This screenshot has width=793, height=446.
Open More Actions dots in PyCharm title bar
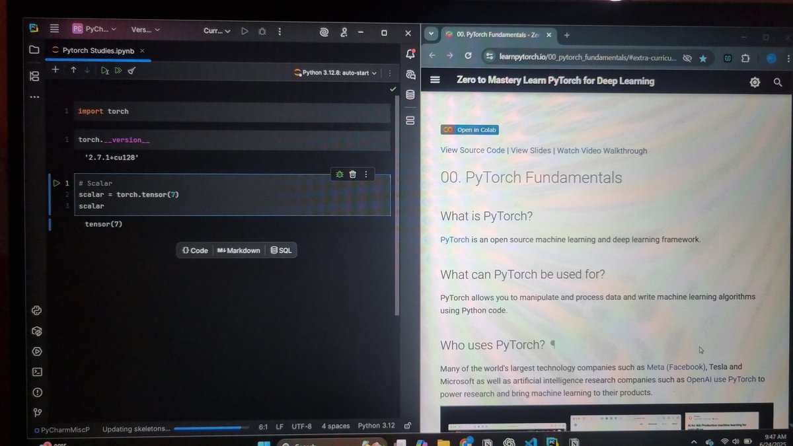coord(280,31)
